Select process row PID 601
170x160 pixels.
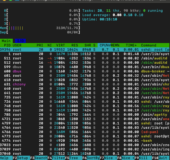pos(85,76)
